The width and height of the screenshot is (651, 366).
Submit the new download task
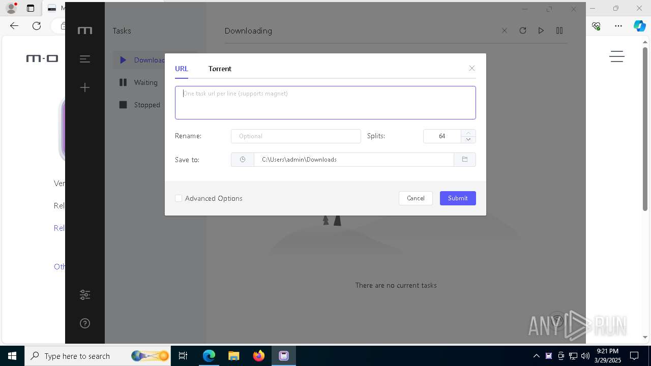[x=458, y=198]
